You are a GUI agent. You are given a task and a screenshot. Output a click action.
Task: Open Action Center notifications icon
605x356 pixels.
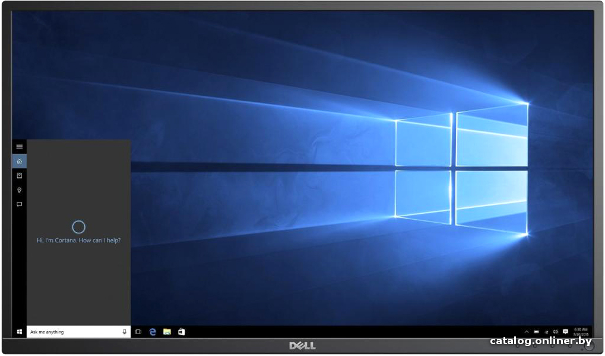pos(566,332)
